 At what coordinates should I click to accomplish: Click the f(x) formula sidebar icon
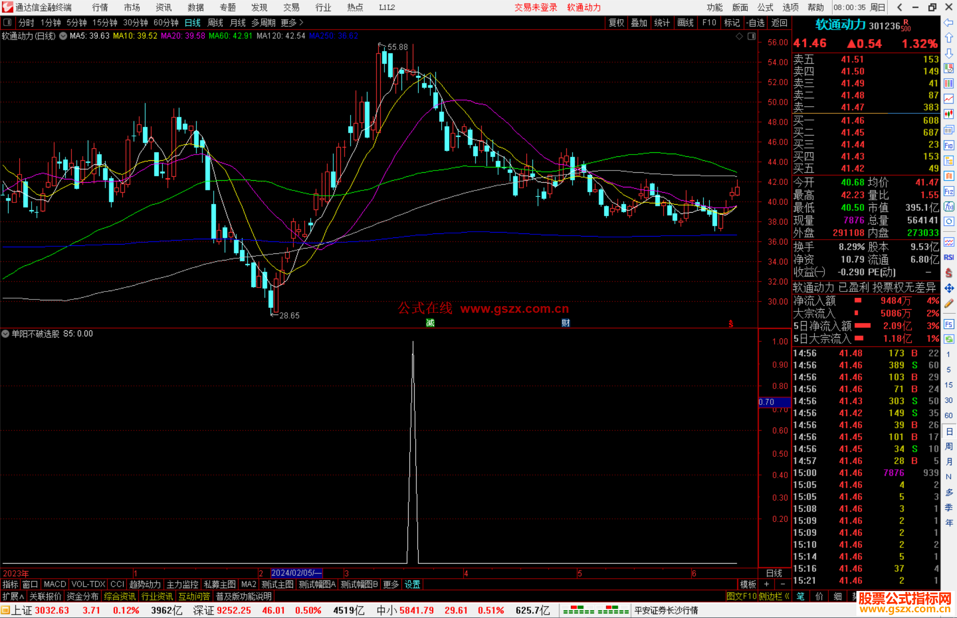[x=949, y=206]
